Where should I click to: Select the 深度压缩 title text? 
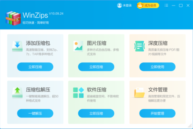[158, 43]
